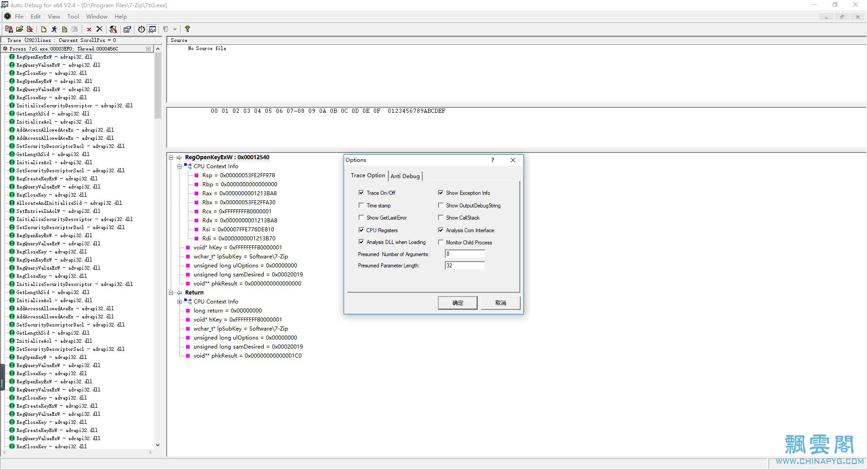Image resolution: width=867 pixels, height=469 pixels.
Task: Click the Rcx = 0xFFFFFFFF80000001 register line
Action: click(x=237, y=212)
